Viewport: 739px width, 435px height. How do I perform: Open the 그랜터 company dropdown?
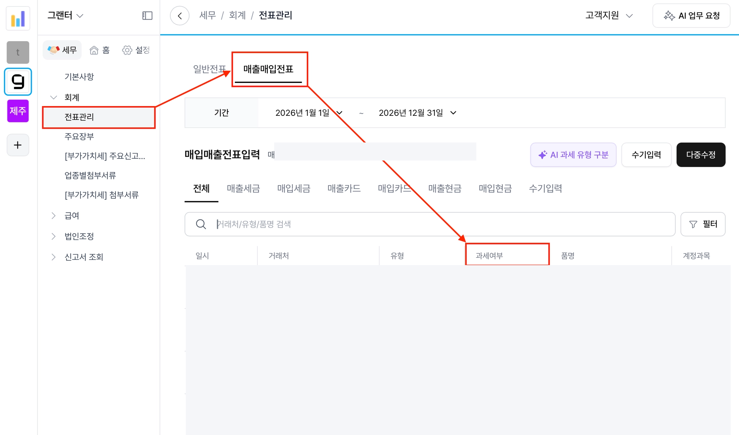tap(65, 16)
